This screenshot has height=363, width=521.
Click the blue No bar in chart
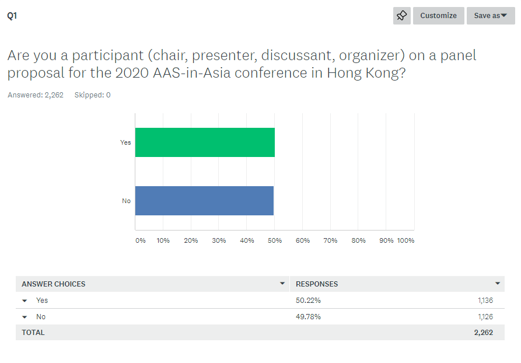204,201
